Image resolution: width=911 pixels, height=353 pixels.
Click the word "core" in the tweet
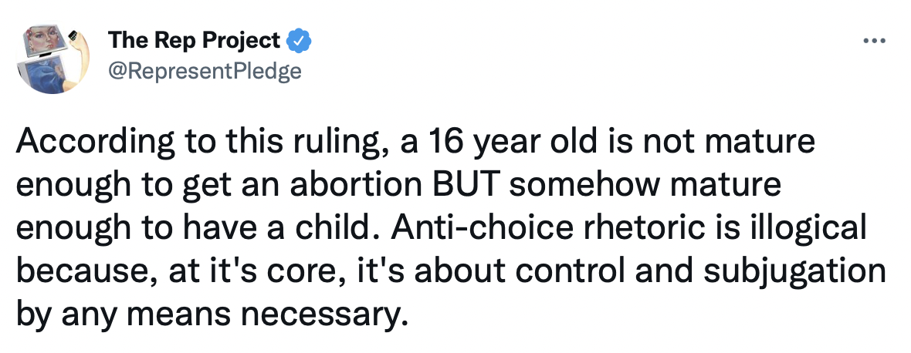click(x=304, y=271)
